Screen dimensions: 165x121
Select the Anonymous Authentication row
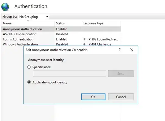[61, 29]
